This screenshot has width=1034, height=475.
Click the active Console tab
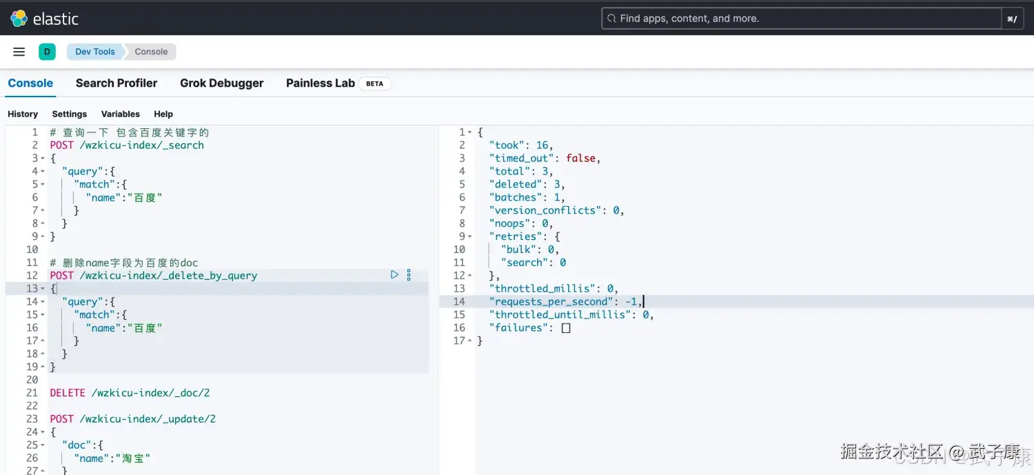30,83
